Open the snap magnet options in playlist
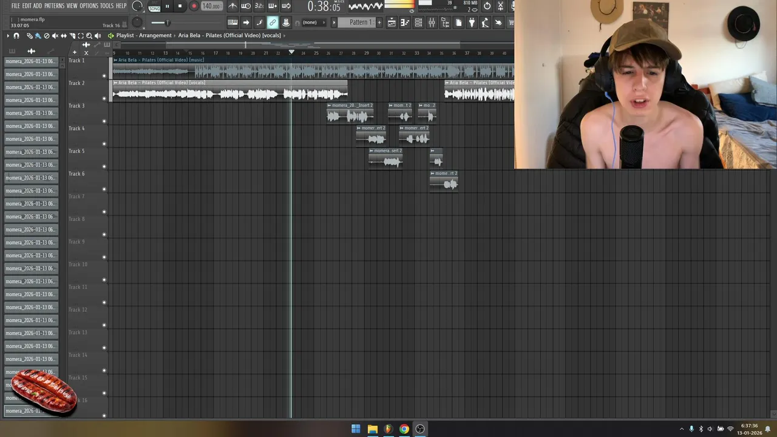777x437 pixels. point(16,36)
